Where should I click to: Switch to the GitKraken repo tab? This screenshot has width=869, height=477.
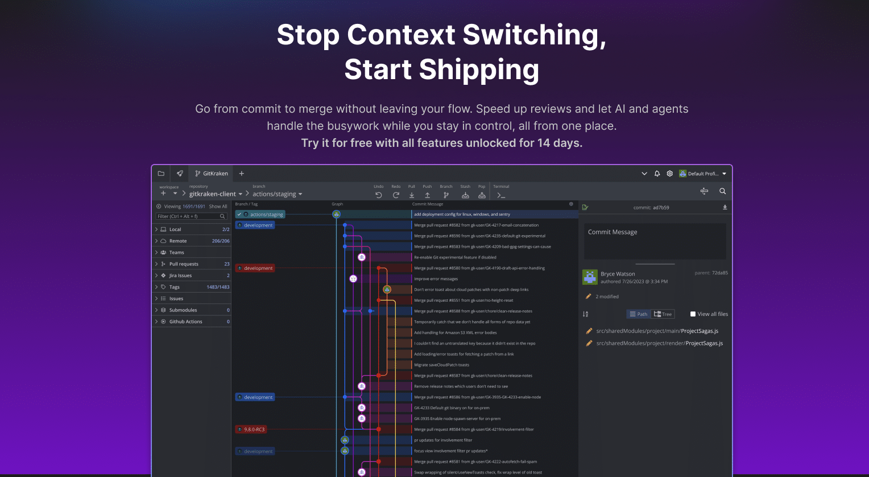tap(211, 174)
